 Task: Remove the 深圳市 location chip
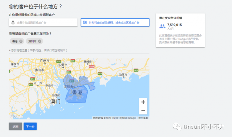pyautogui.click(x=40, y=41)
